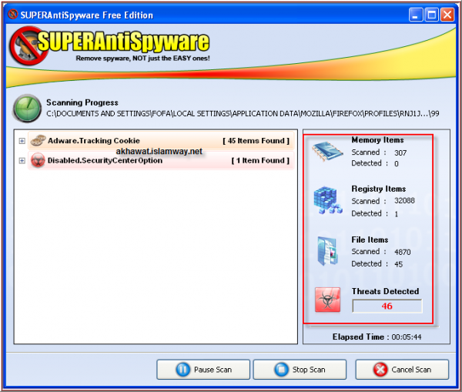462x392 pixels.
Task: Click the Threats Detected value 46
Action: pyautogui.click(x=387, y=306)
